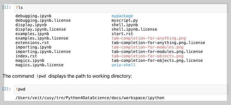Screen dimensions: 231x105
Task: Click extensions.rst file name
Action: 32,43
